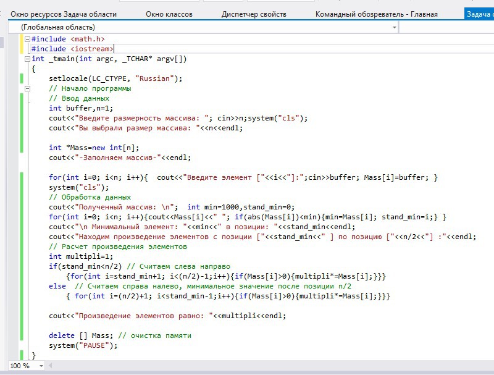
Task: Click the Находим произведение элементов line
Action: 262,237
